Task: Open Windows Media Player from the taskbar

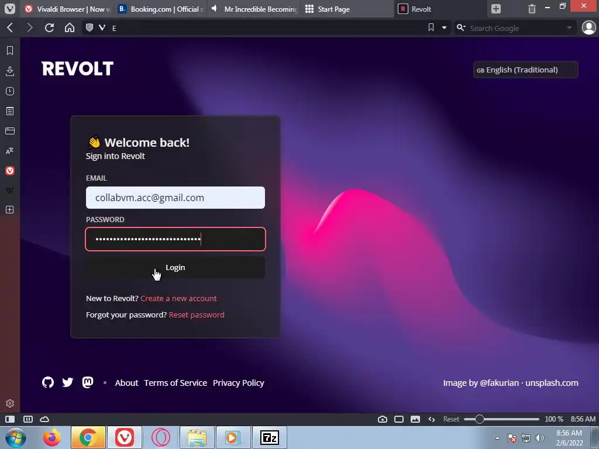Action: click(x=233, y=437)
